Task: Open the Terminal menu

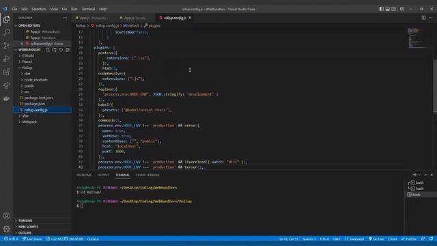Action: coord(88,9)
